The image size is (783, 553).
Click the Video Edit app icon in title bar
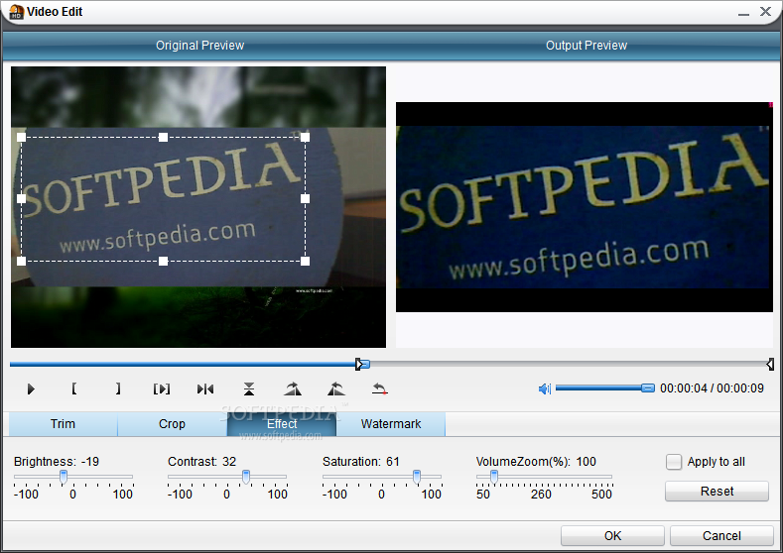17,12
